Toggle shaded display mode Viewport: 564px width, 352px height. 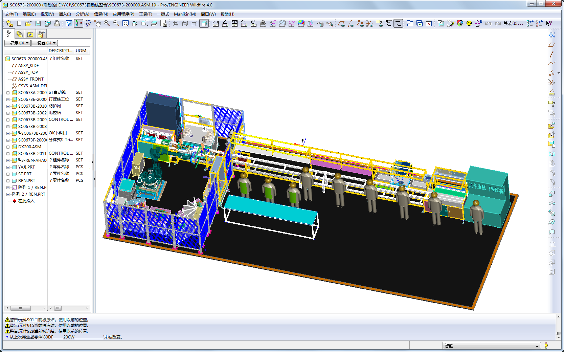click(204, 23)
